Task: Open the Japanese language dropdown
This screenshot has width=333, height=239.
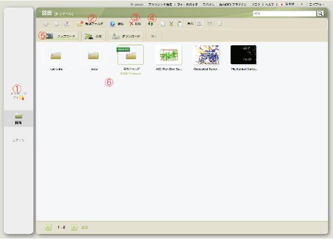Action: [288, 4]
